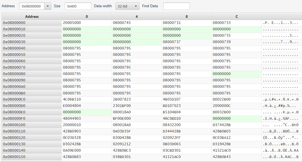Click the Address field showing 0x08000000
Screen dimensions: 302x162
[x=32, y=6]
